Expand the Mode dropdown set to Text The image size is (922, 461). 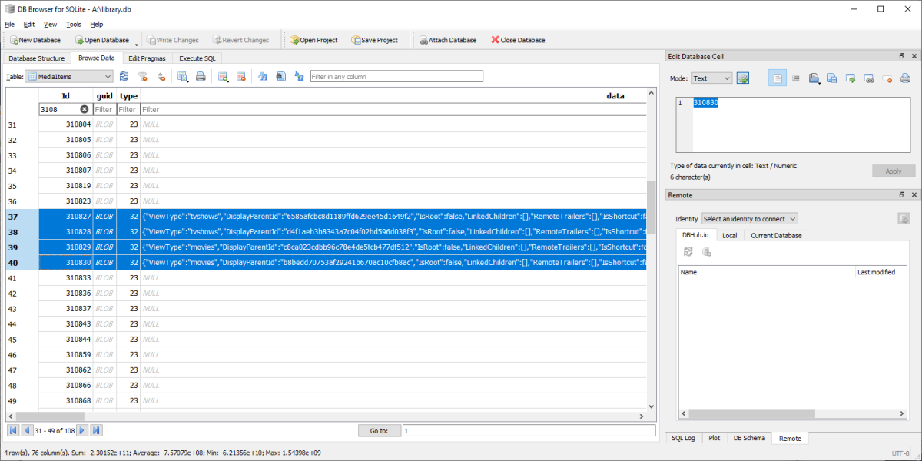pyautogui.click(x=711, y=78)
